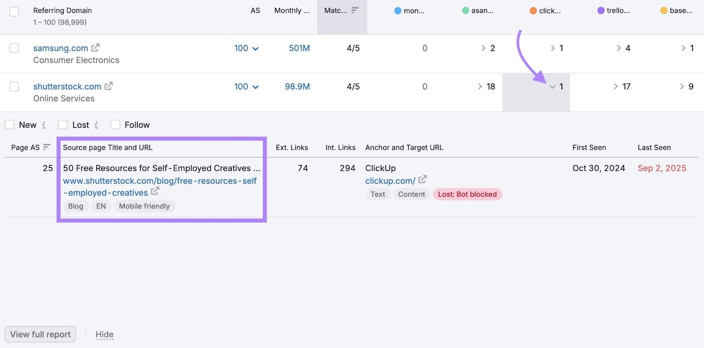Click the Monthly visits column header
The width and height of the screenshot is (704, 348).
(292, 11)
